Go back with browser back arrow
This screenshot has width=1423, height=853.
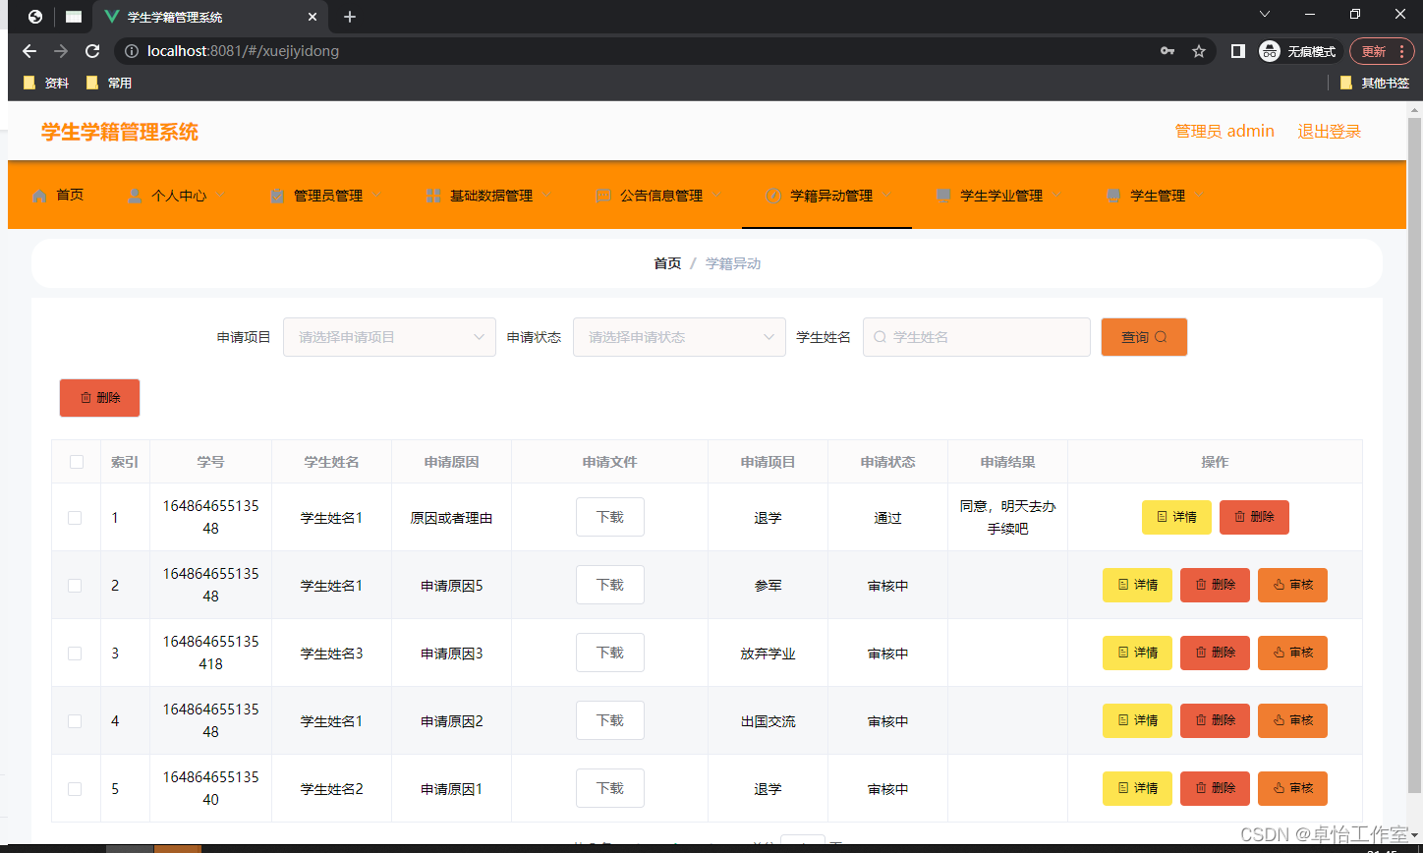click(29, 51)
